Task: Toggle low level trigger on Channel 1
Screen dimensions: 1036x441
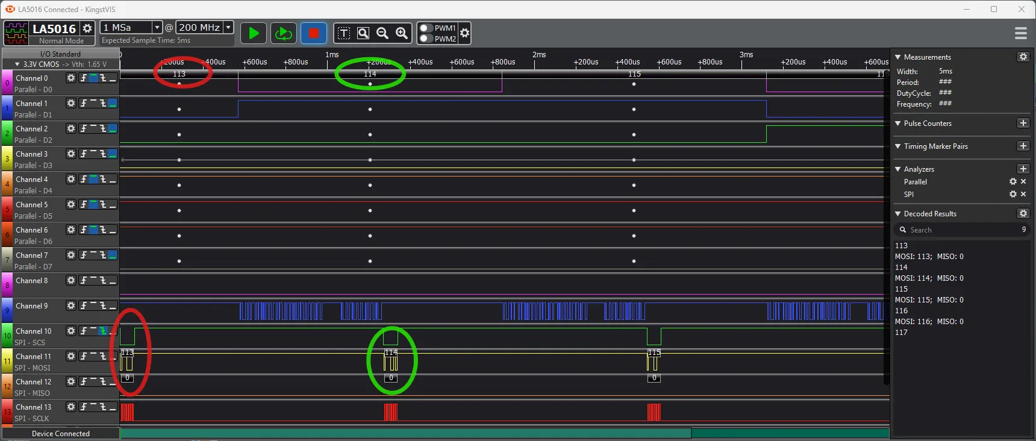Action: tap(113, 103)
